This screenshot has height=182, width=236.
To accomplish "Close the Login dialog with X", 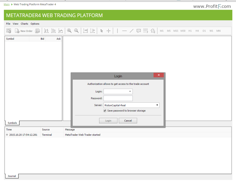I will [x=159, y=75].
